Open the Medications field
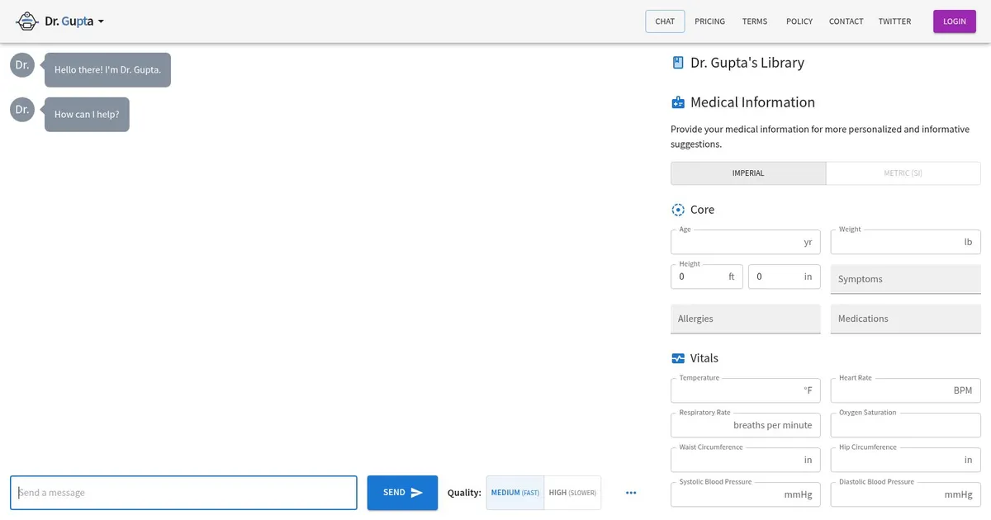991x520 pixels. click(x=905, y=319)
